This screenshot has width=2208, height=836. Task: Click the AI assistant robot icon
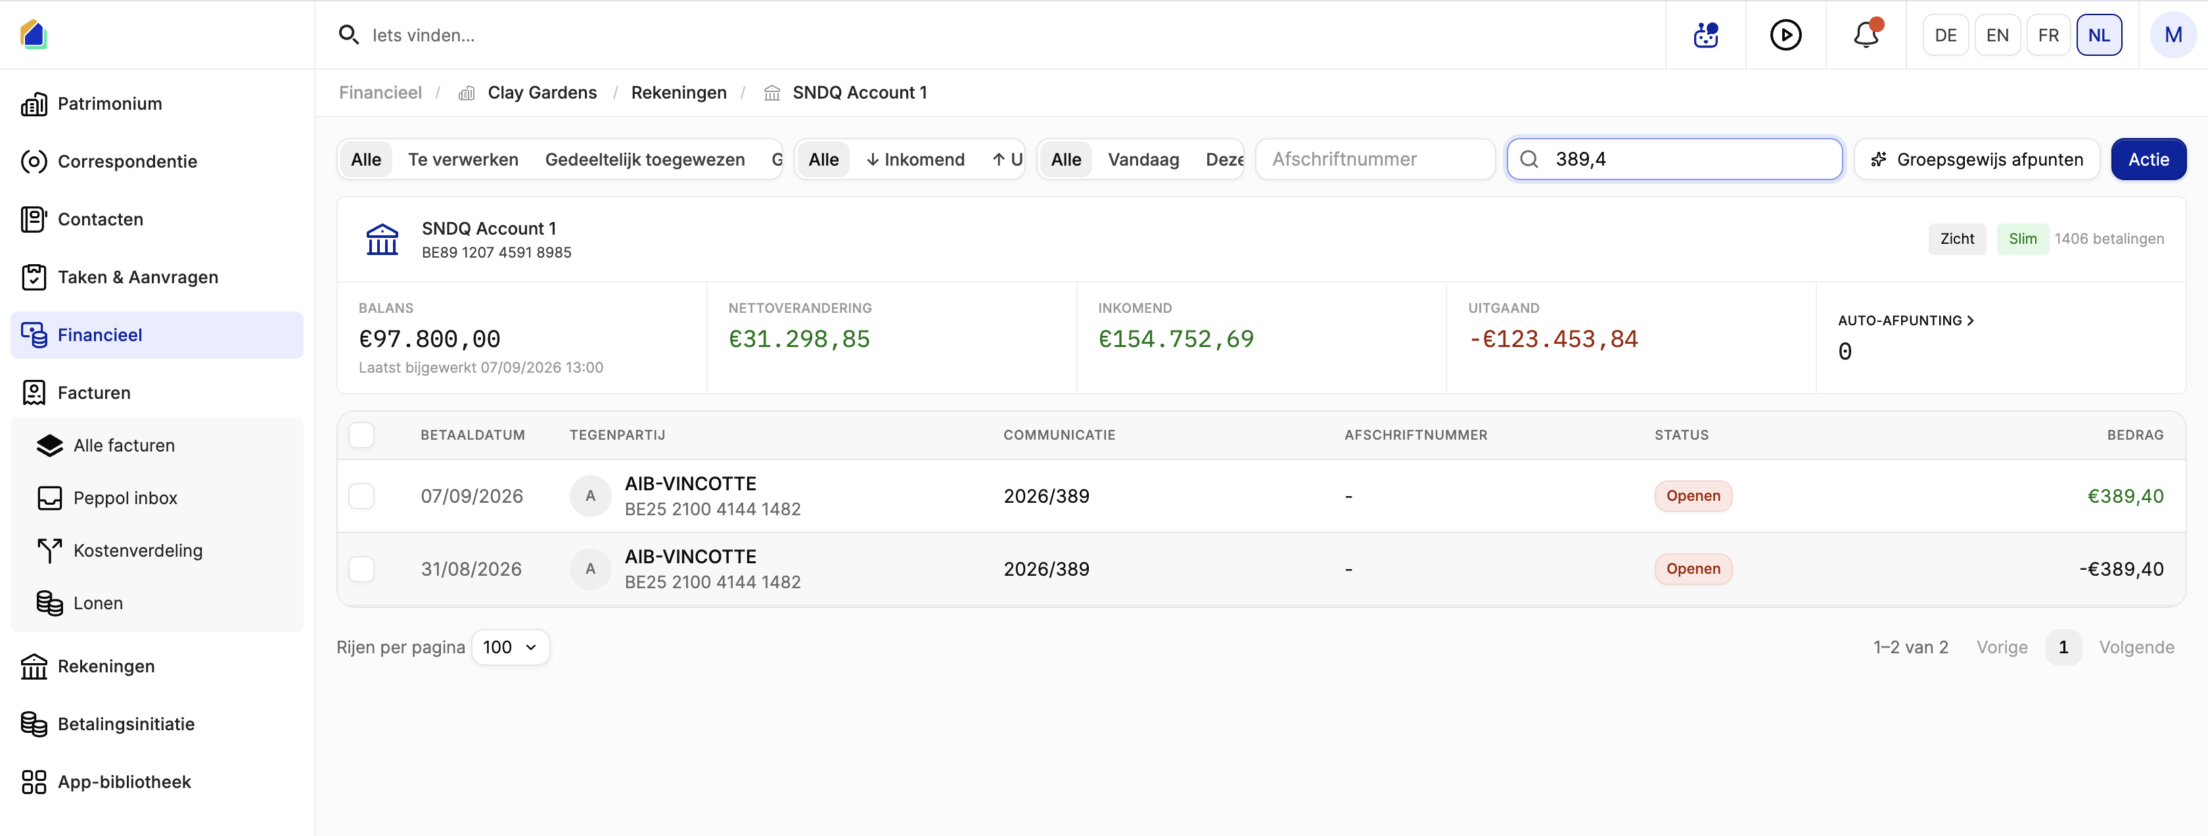pos(1706,35)
